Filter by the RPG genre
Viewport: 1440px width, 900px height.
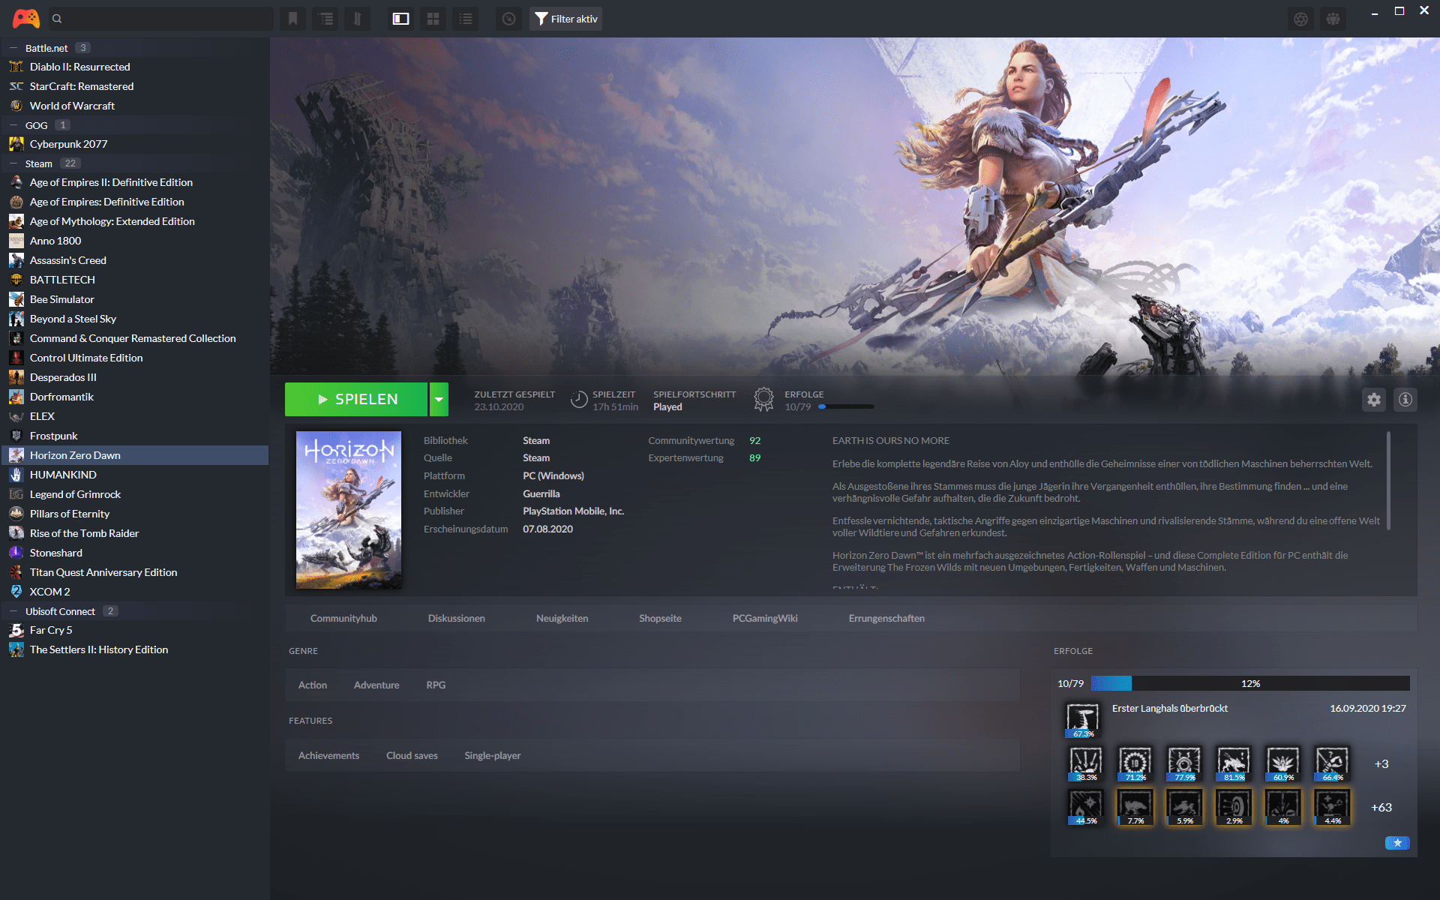[436, 685]
